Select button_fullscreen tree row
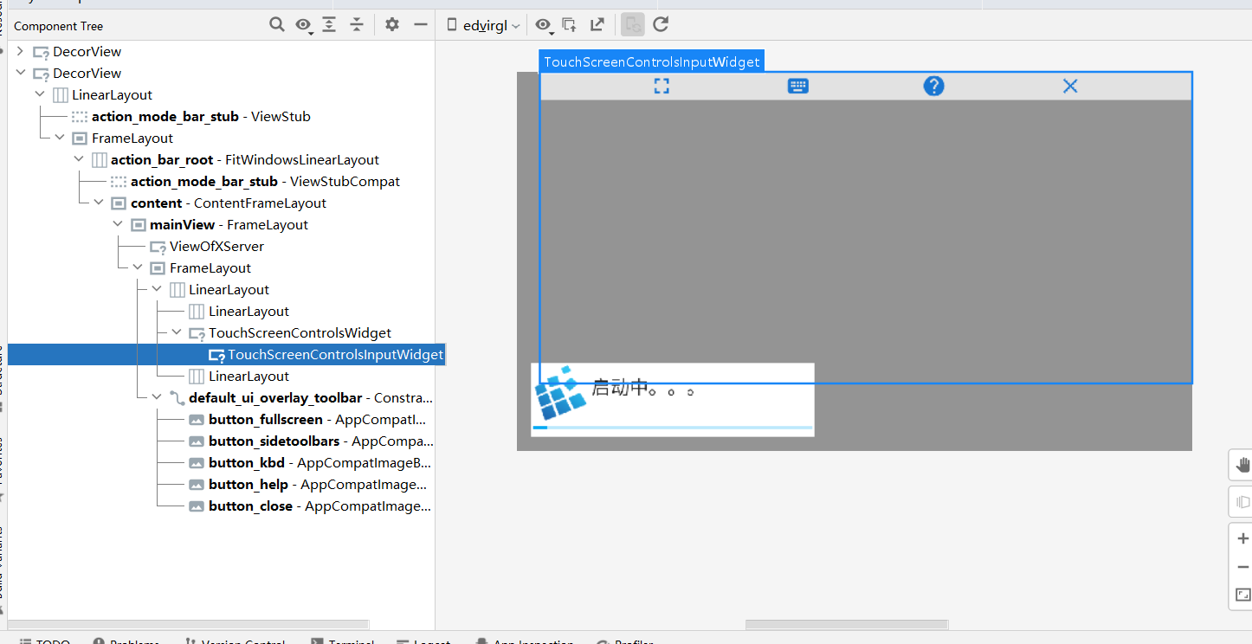 pyautogui.click(x=307, y=419)
